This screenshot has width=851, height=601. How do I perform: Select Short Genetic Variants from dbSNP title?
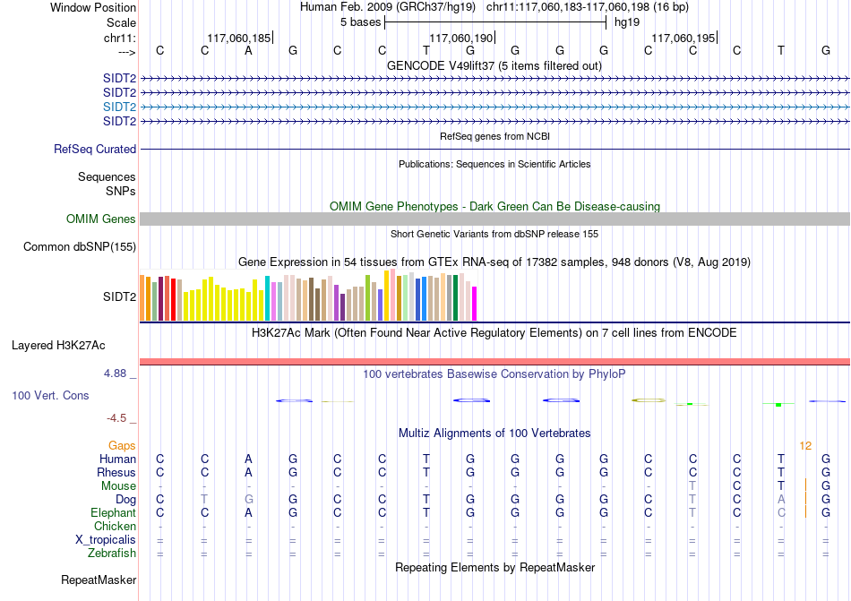pyautogui.click(x=494, y=235)
